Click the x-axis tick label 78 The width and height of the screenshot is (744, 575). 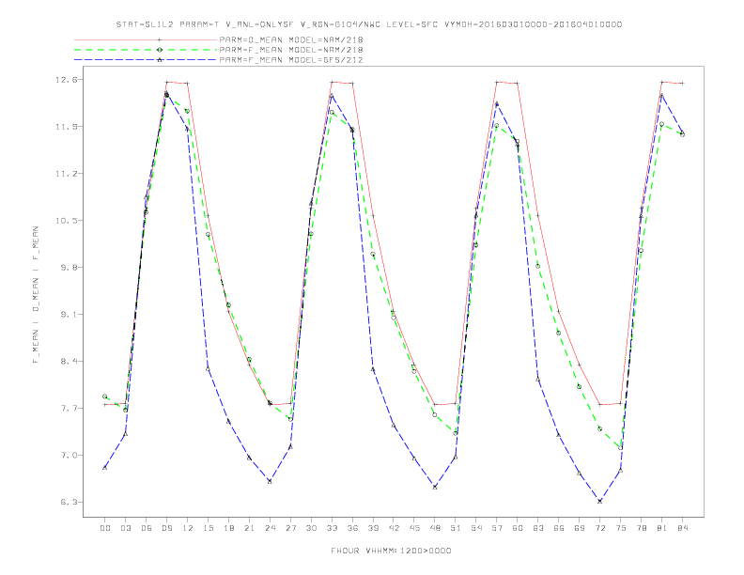pos(642,528)
